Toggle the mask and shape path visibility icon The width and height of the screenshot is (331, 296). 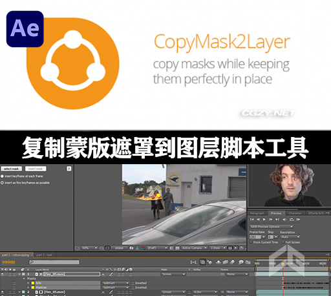tap(107, 248)
